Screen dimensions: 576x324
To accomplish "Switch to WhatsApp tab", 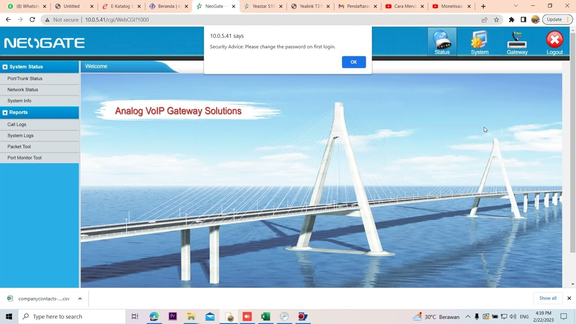I will 27,6.
